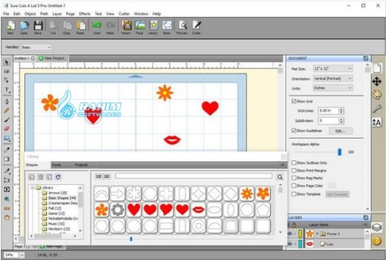Click the library refresh arrow icon
386x260 pixels.
tap(58, 177)
